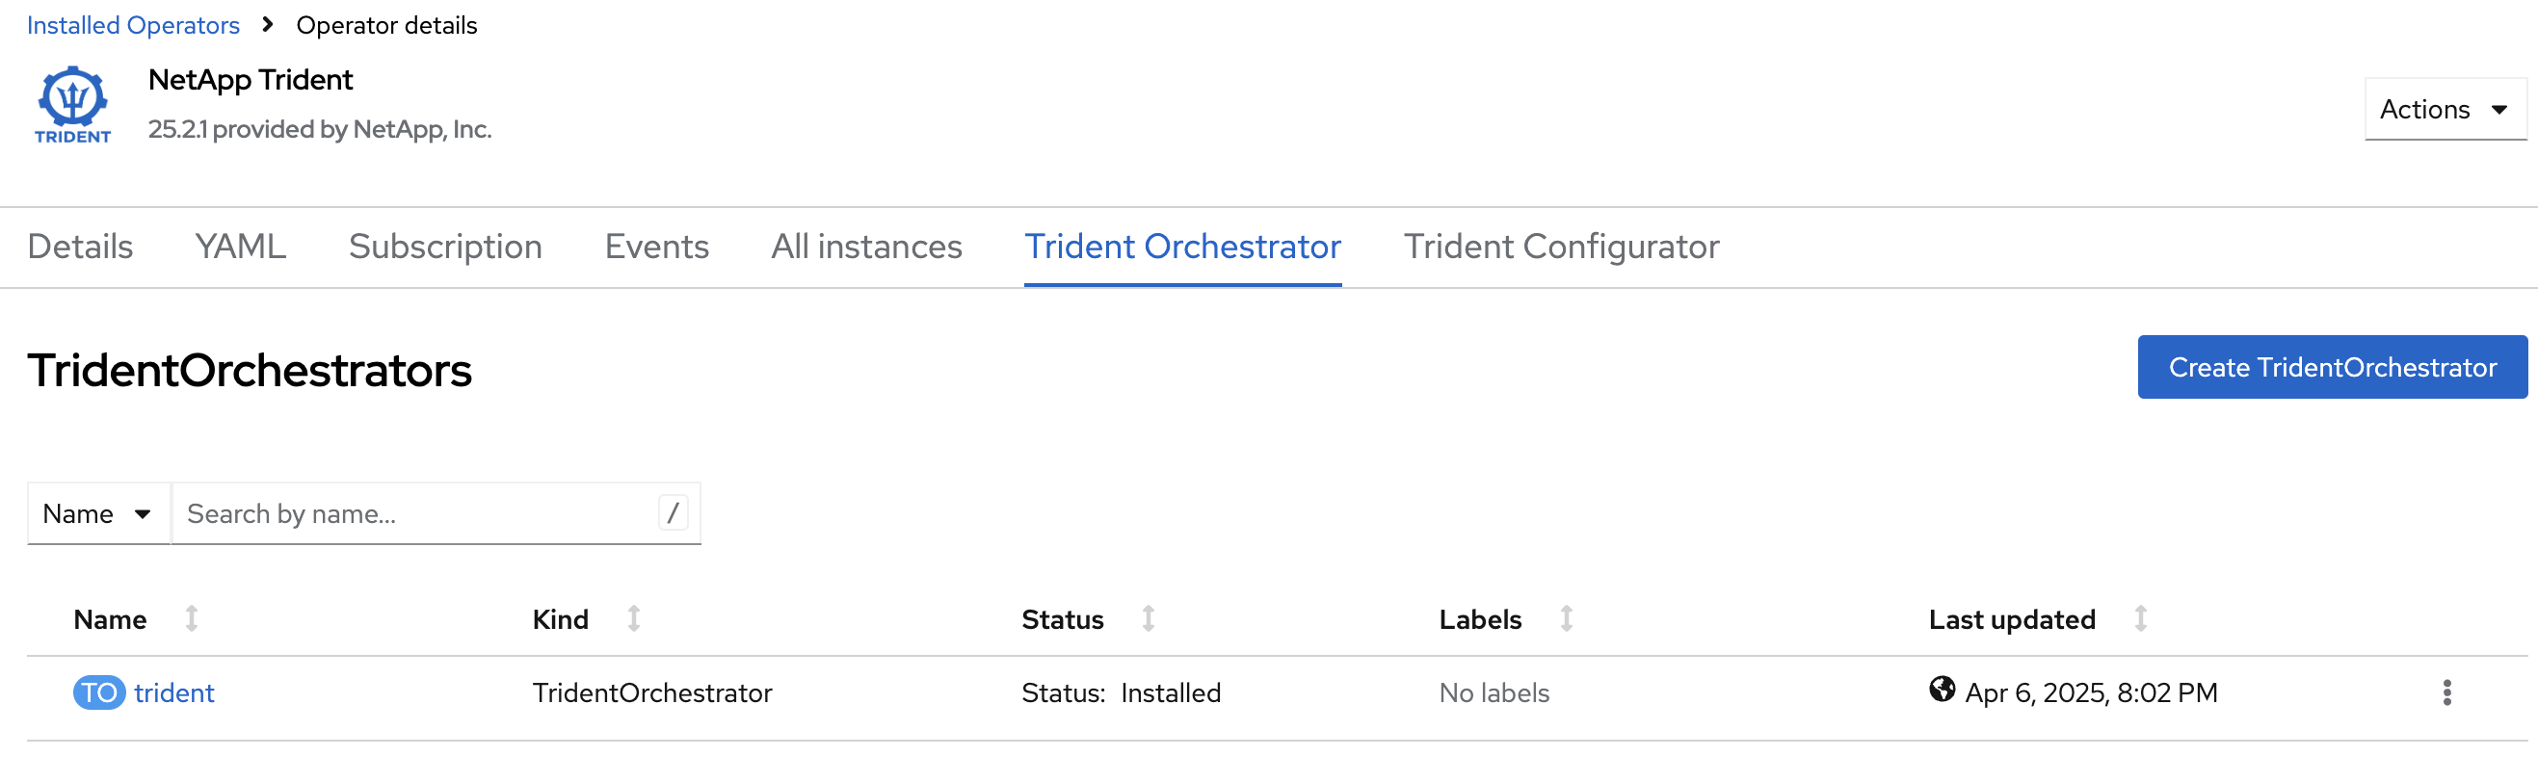Select the Trident Orchestrator tab
2538x757 pixels.
[1183, 248]
